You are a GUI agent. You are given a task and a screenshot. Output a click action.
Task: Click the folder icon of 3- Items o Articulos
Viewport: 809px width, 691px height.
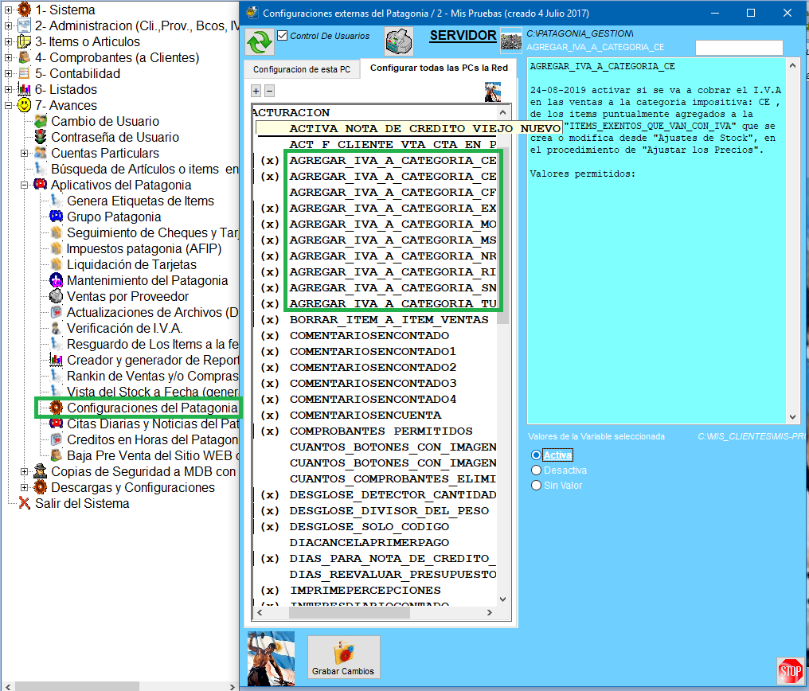pos(24,41)
